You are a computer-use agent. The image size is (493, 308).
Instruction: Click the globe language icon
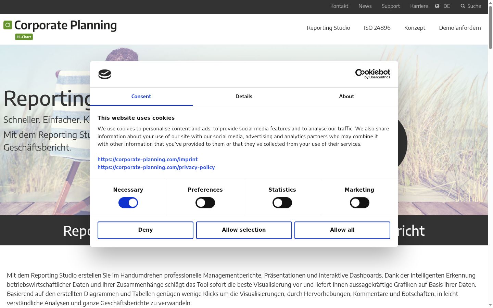click(437, 6)
